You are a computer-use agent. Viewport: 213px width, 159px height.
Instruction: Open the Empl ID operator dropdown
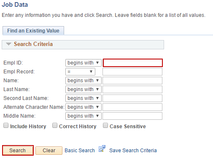(84, 63)
